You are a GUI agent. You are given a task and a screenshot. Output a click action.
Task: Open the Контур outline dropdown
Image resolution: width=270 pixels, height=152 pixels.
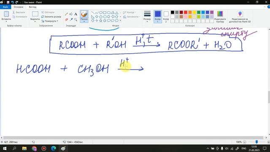130,12
